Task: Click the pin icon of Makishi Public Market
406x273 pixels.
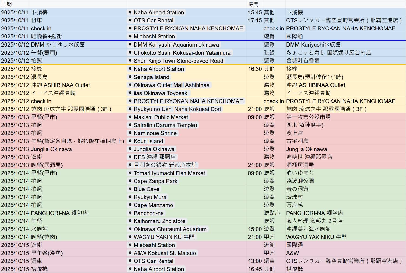Action: 130,117
